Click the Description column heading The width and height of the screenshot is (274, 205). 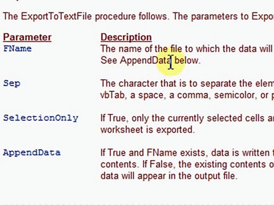coord(126,37)
